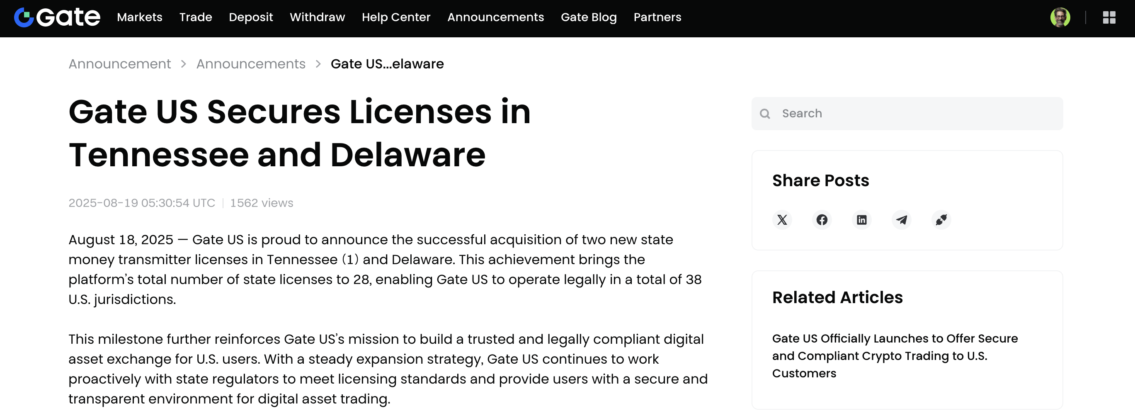Image resolution: width=1135 pixels, height=418 pixels.
Task: Click the search magnifier icon
Action: [x=765, y=114]
